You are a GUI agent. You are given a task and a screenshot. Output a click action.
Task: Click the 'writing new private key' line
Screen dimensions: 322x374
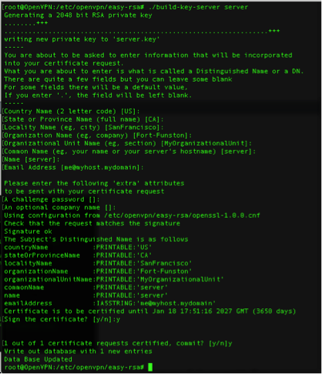pos(82,39)
